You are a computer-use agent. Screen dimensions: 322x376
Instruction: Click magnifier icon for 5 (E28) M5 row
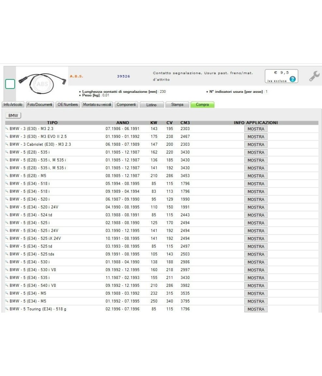[7, 175]
